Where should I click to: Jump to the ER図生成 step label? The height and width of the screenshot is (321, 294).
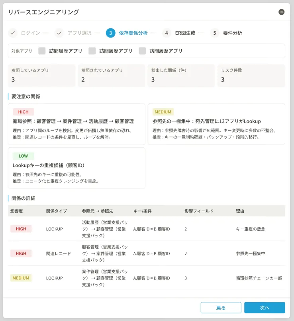tap(185, 33)
